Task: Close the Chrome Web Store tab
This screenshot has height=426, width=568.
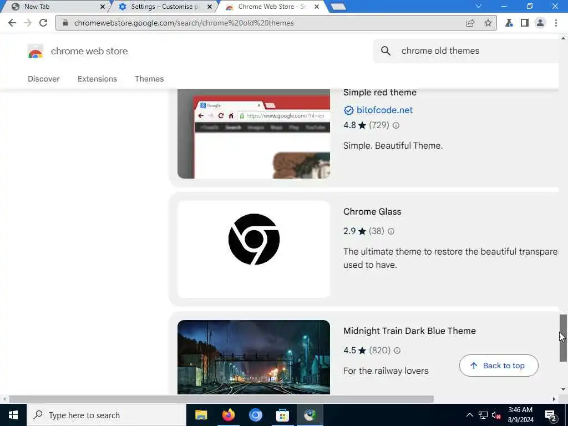Action: (317, 7)
